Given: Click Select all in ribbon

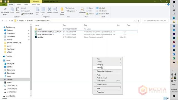Looking at the screenshot, I should 100,8.
